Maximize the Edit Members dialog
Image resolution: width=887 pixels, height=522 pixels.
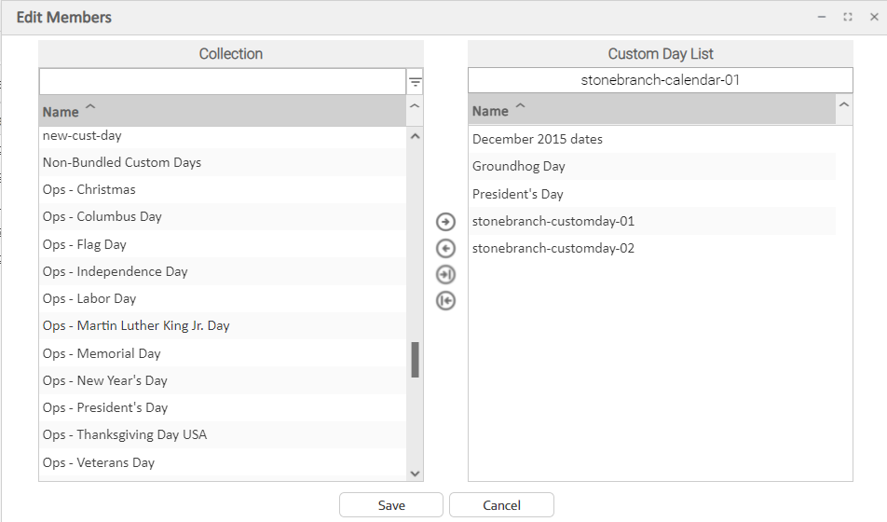pos(848,17)
